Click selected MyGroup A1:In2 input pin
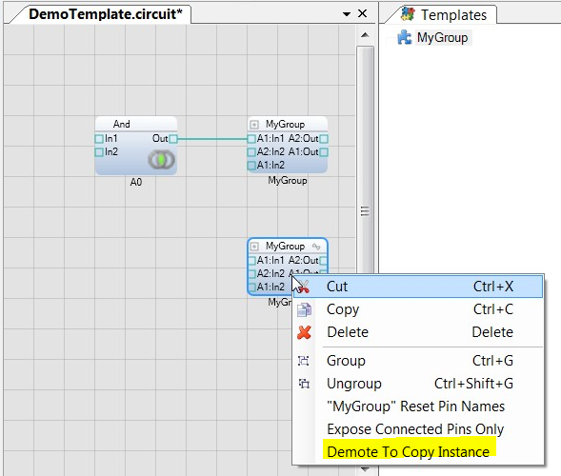The width and height of the screenshot is (561, 476). click(251, 288)
